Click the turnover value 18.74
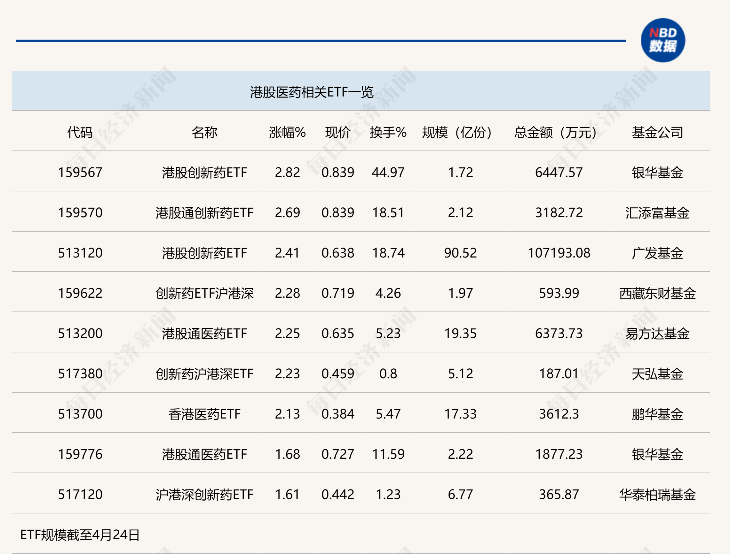Viewport: 730px width, 554px height. 388,253
